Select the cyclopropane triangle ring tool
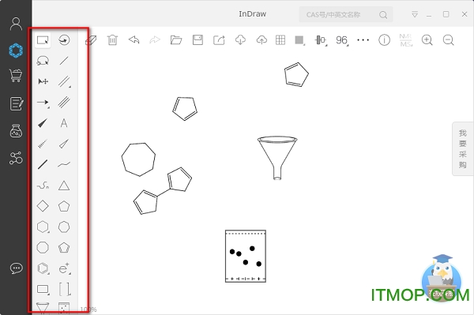Screen dimensions: 474x315 64,186
